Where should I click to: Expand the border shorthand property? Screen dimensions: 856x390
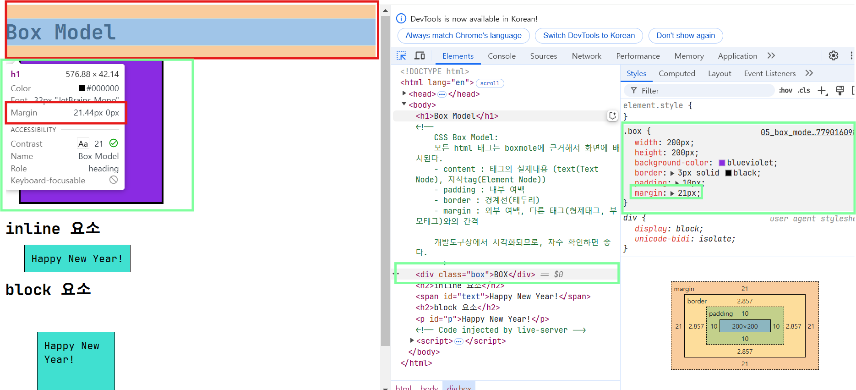(672, 173)
